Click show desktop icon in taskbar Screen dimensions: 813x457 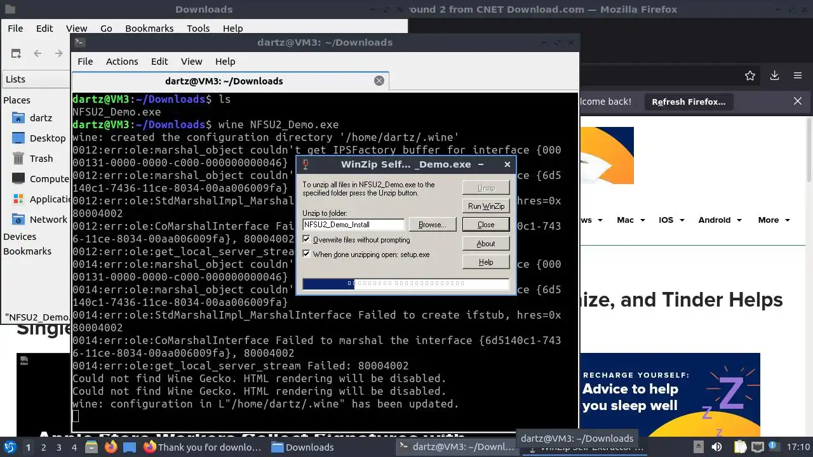coord(130,447)
